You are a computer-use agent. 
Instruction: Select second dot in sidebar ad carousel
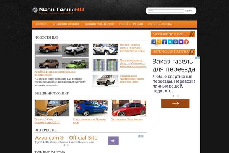tap(177, 96)
